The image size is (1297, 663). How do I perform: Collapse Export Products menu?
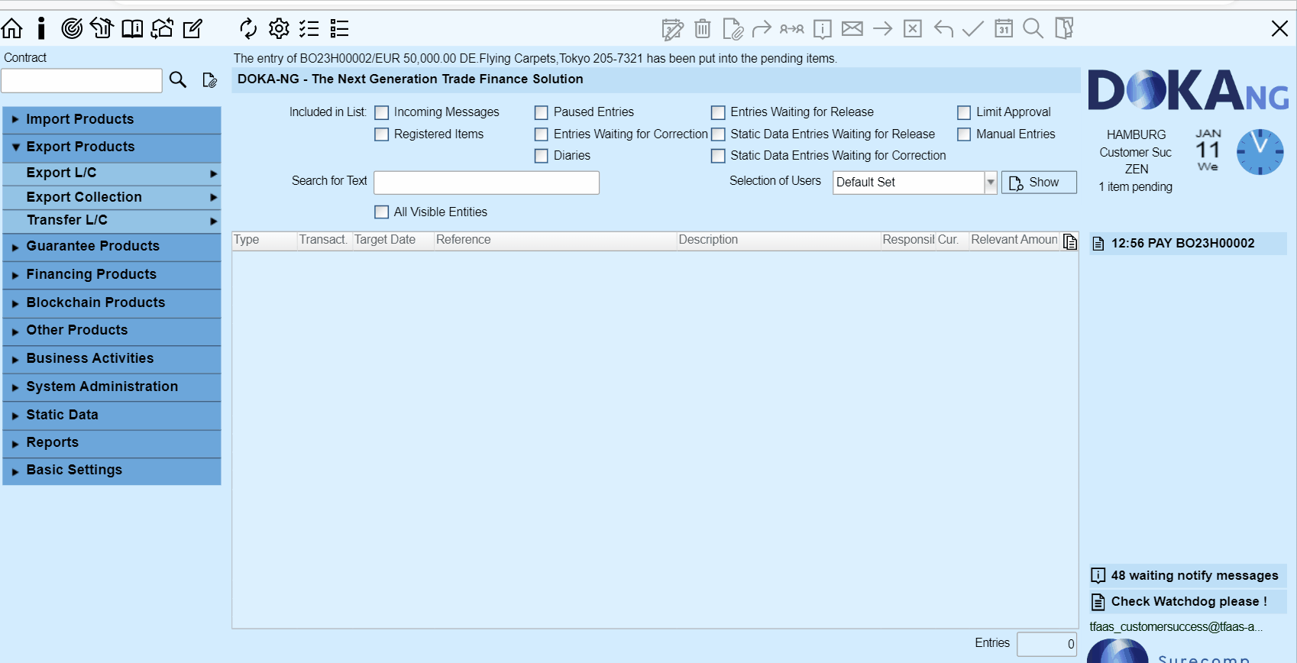tap(112, 147)
